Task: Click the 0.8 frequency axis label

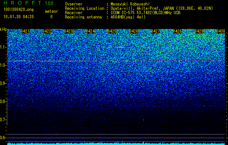Action: [3, 101]
